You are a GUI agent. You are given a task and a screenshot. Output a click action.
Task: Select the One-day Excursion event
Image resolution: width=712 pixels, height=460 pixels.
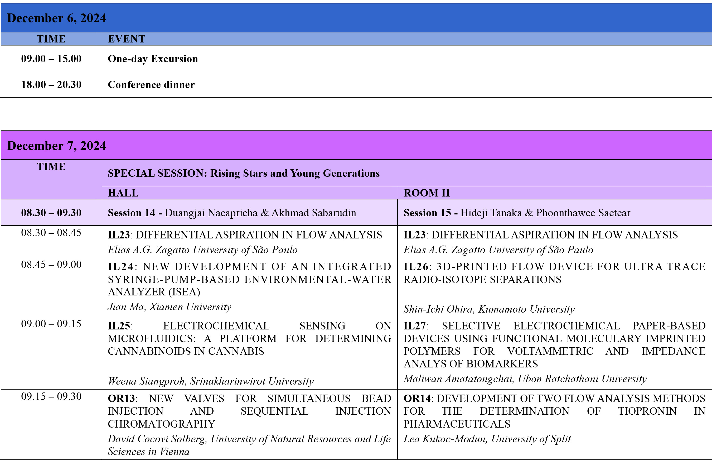[153, 59]
